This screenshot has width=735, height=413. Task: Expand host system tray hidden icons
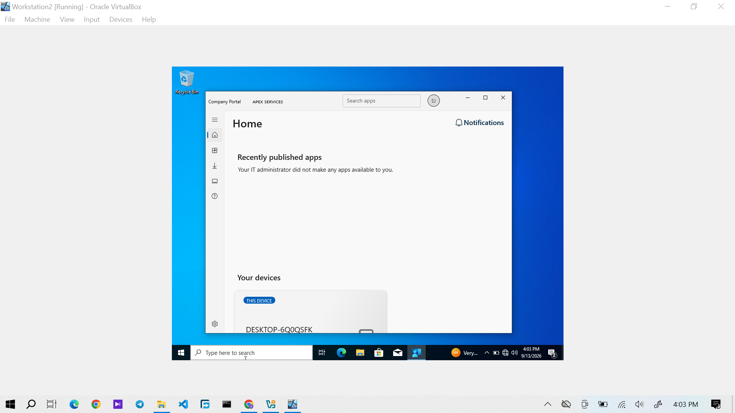(x=548, y=404)
